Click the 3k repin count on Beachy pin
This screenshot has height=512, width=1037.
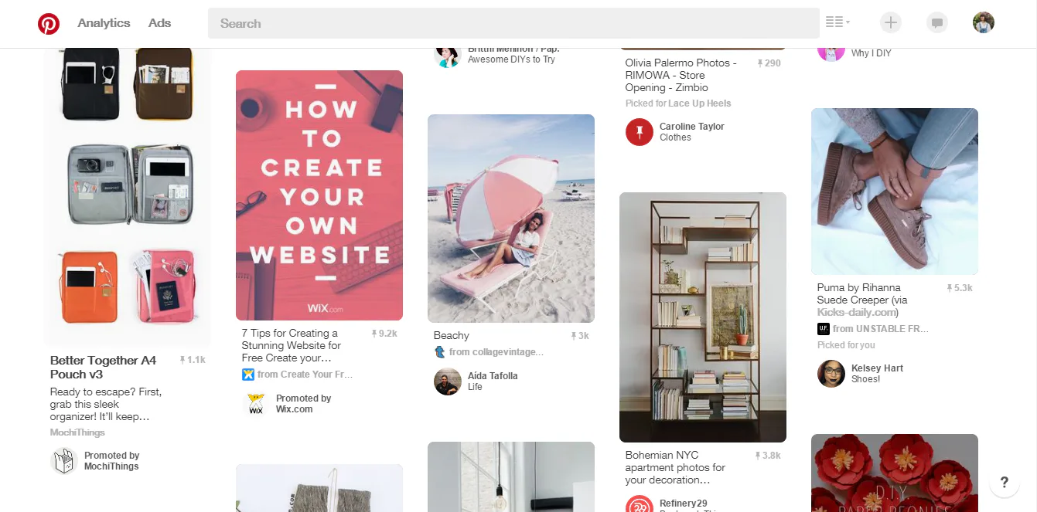point(580,336)
